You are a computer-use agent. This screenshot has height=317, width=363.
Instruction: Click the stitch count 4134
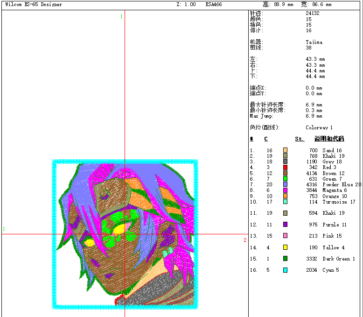[311, 173]
